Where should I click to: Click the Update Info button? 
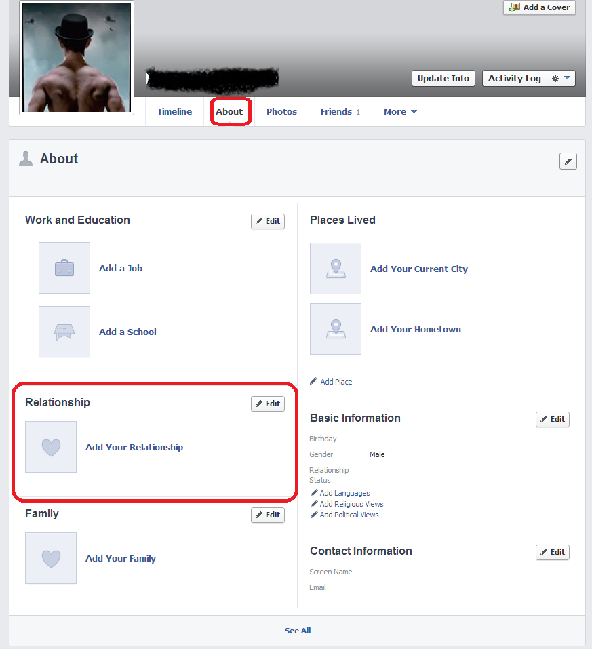443,78
